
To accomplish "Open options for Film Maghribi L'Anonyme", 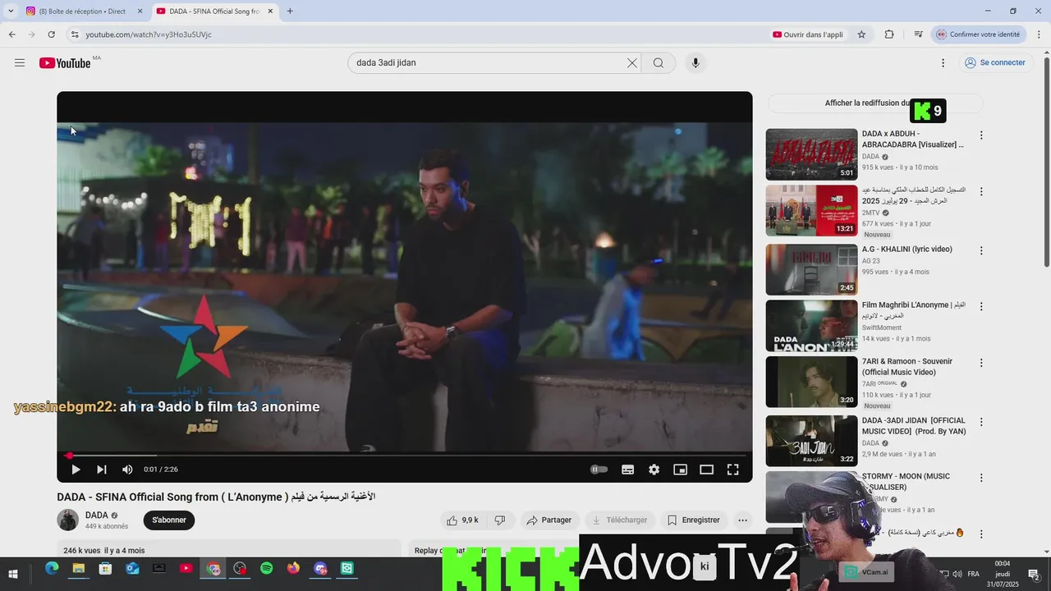I will point(980,306).
